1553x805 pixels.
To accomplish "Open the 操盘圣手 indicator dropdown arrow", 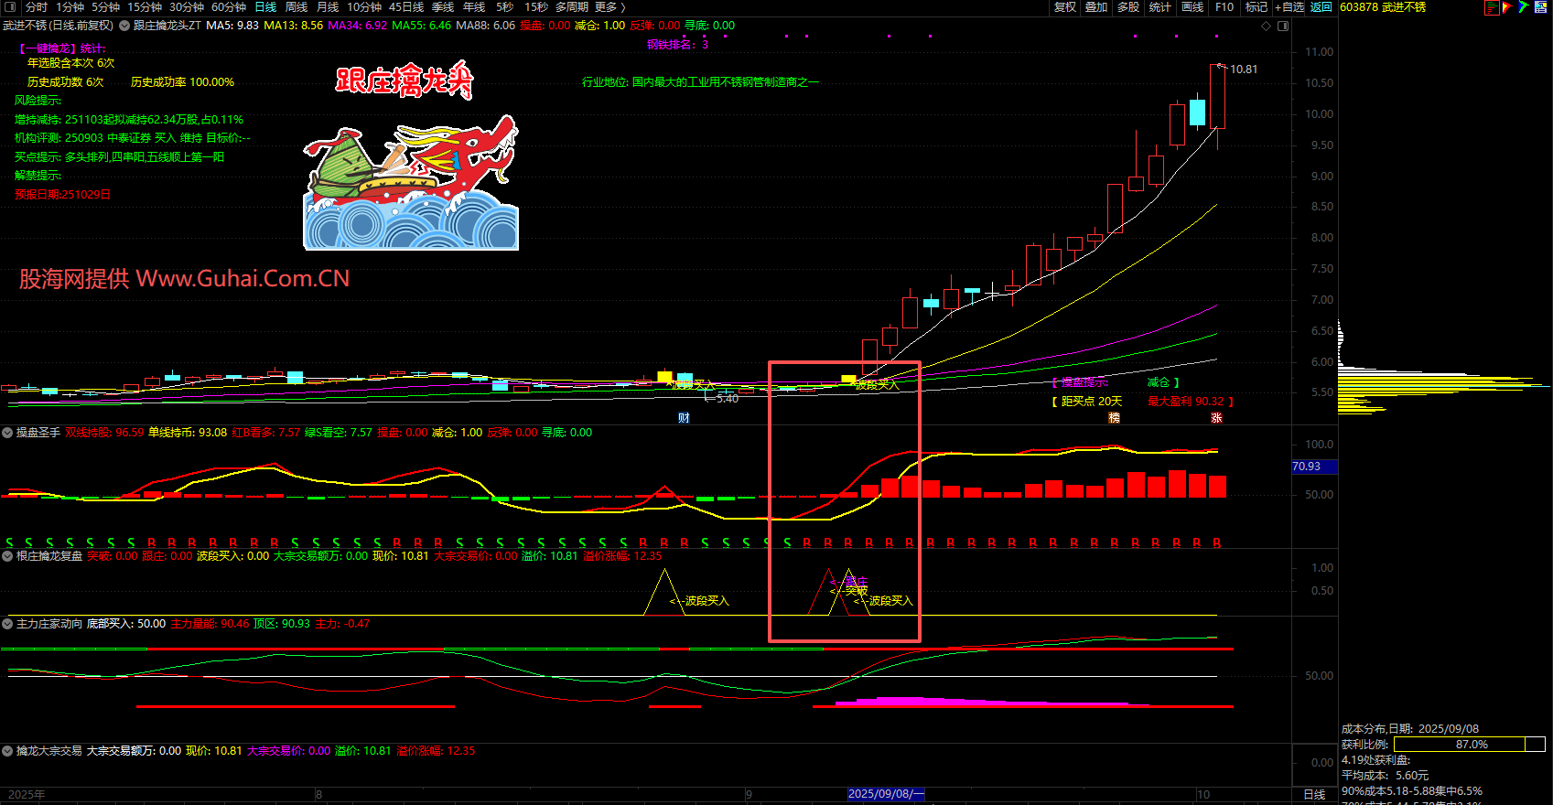I will coord(7,433).
